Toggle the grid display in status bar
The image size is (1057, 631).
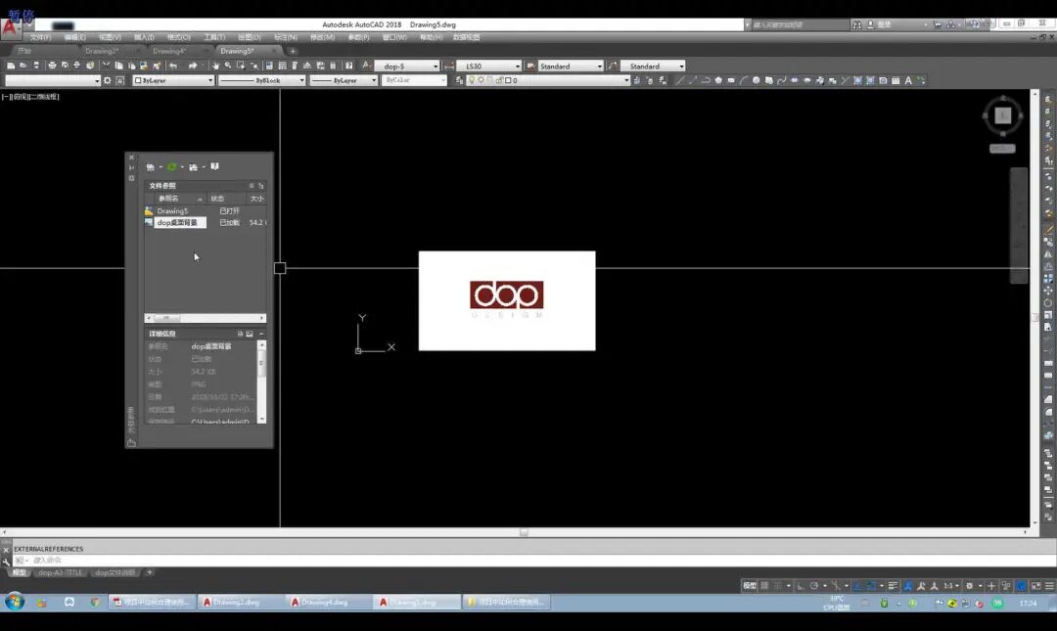coord(764,586)
